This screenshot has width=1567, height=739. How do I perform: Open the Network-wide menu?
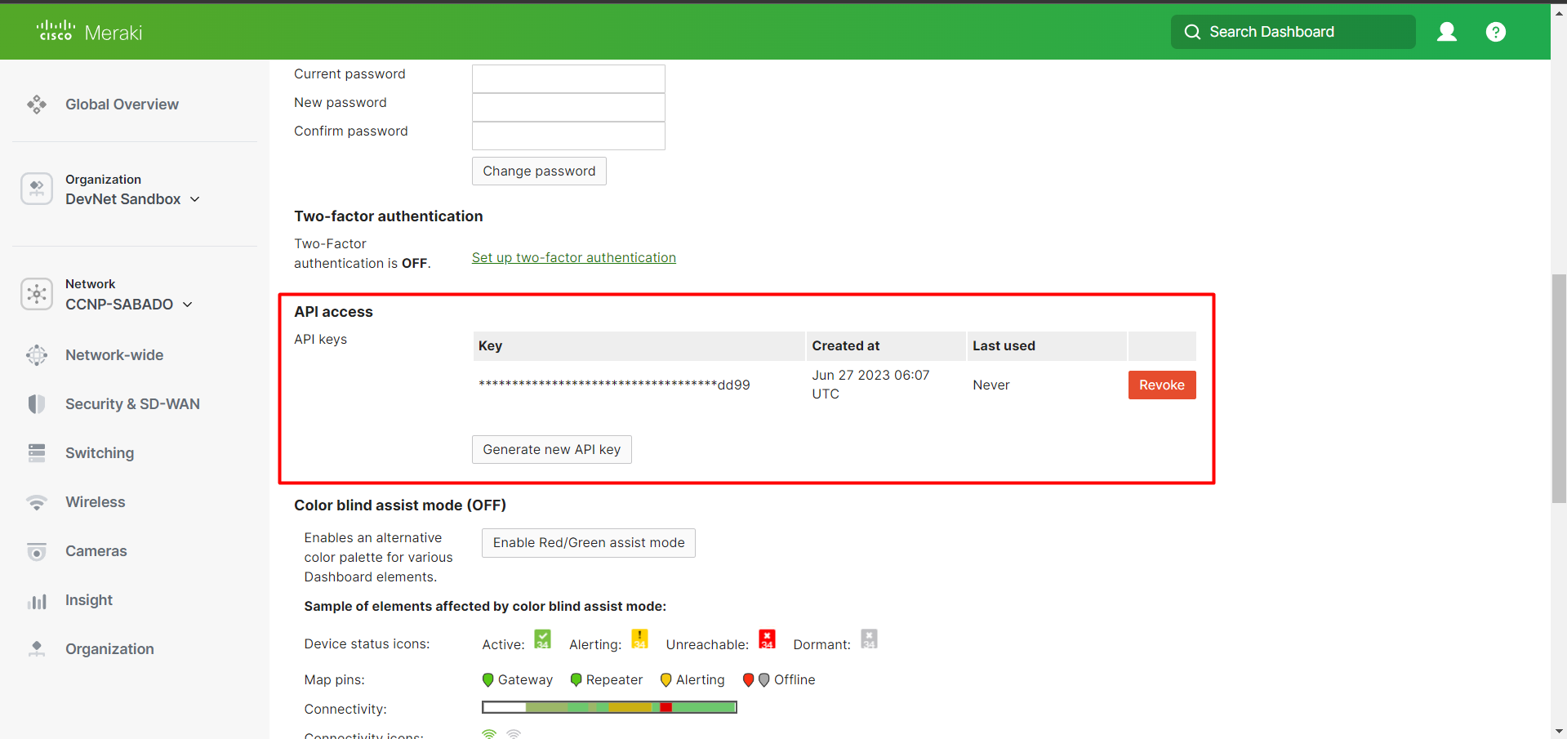(x=114, y=355)
